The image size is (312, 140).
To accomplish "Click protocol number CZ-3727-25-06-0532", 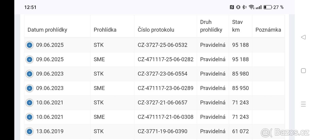I will (162, 45).
